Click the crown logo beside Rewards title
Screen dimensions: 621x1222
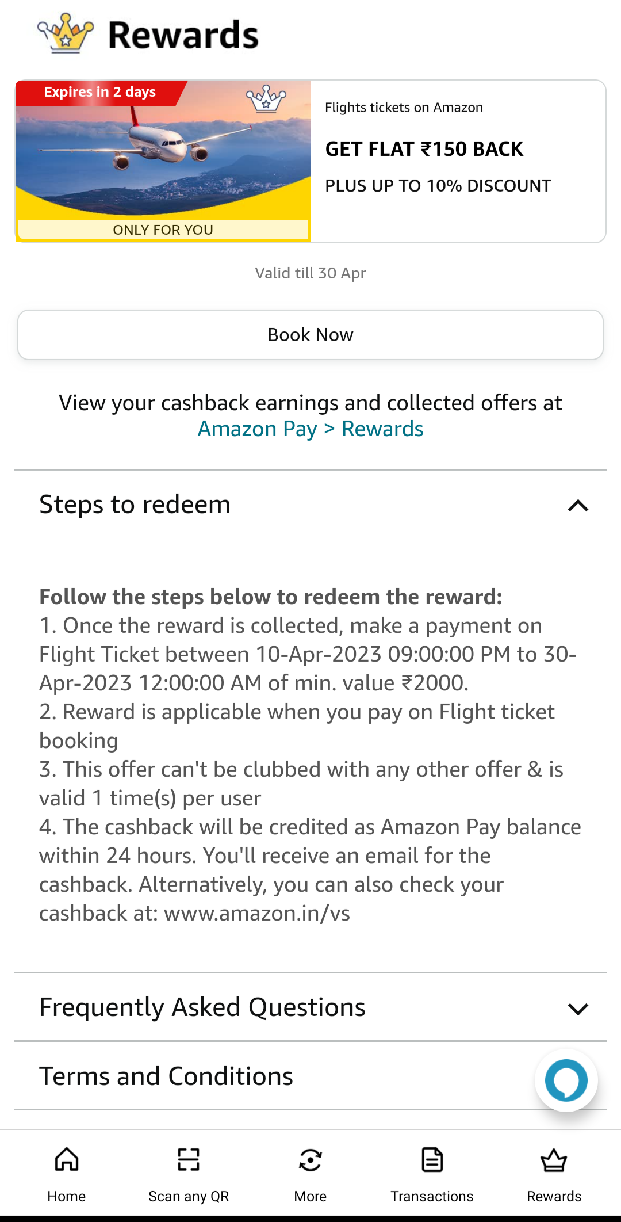coord(66,33)
